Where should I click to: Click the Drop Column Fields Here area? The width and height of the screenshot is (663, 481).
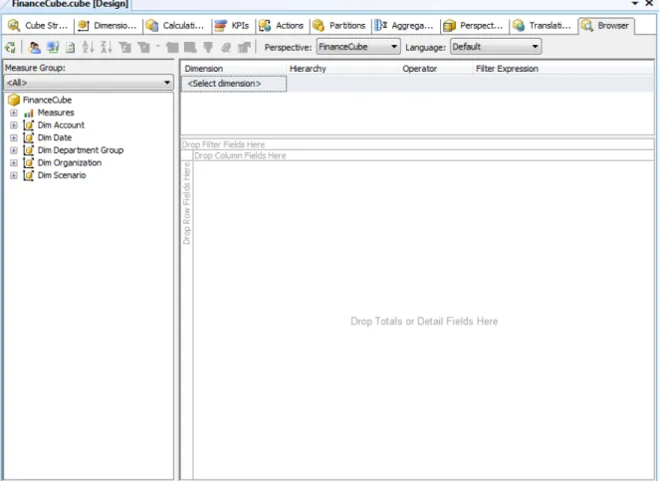click(424, 155)
